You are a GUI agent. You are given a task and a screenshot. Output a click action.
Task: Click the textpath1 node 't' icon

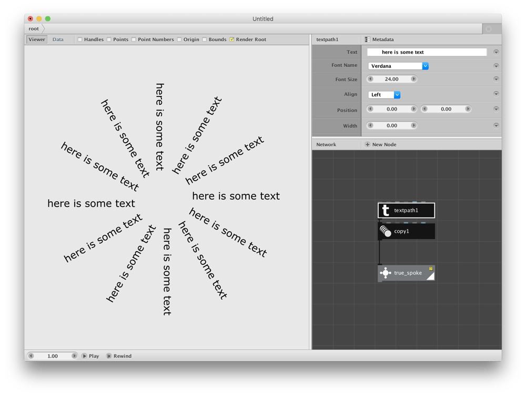tap(386, 211)
